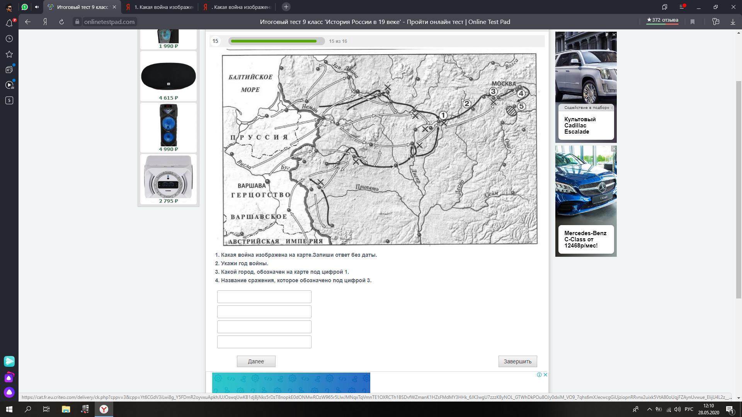Open Yandex home button in toolbar
The height and width of the screenshot is (417, 742).
coord(45,22)
